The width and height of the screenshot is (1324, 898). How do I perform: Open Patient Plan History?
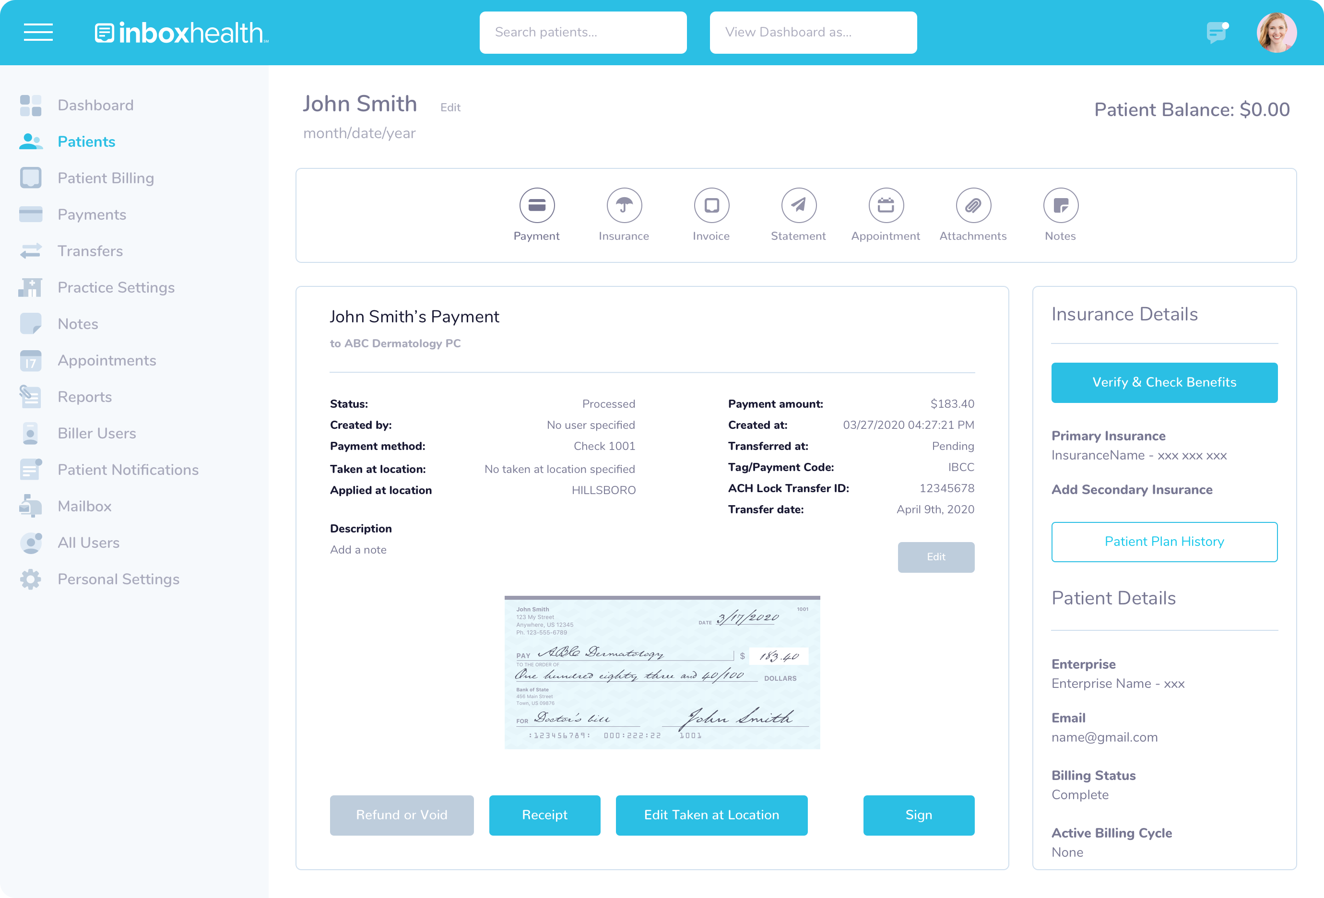pos(1164,541)
